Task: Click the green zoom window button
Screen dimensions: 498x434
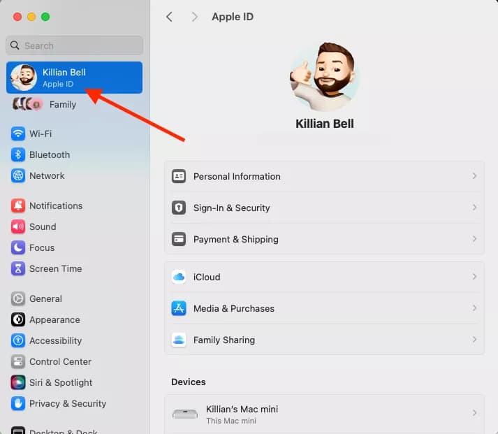Action: click(45, 17)
